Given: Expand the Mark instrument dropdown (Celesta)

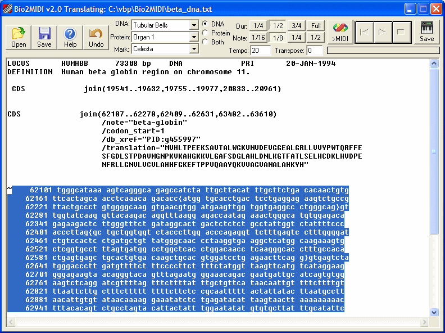Looking at the screenshot, I should pos(194,49).
